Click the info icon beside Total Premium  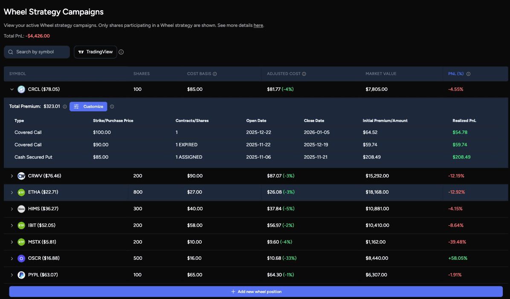coord(64,106)
